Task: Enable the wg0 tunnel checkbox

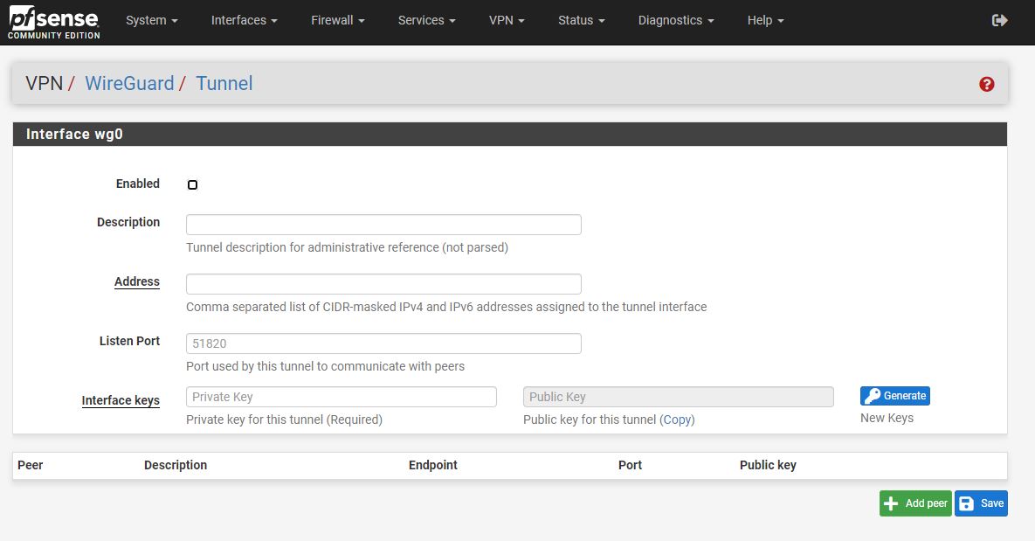Action: (192, 184)
